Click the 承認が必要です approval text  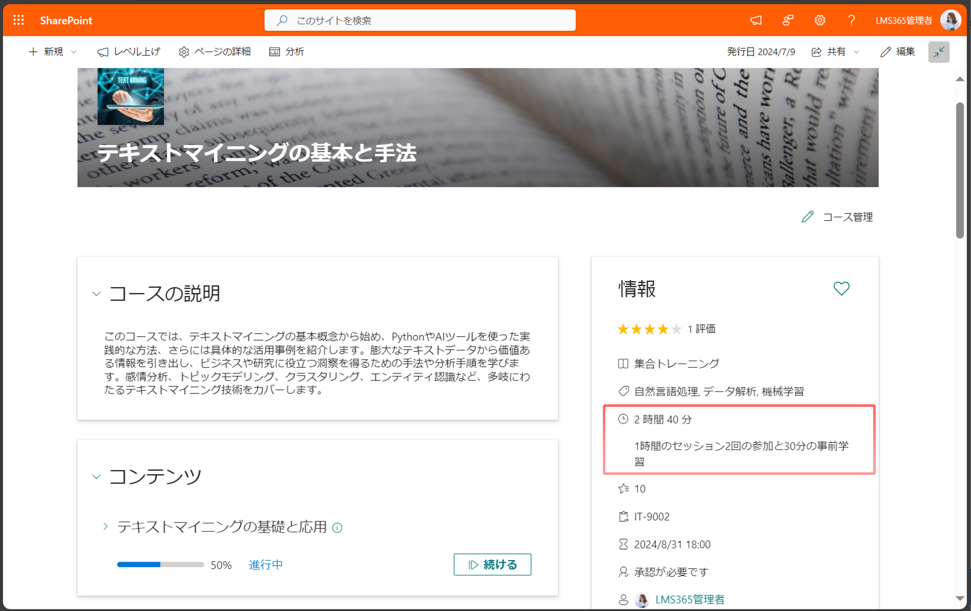click(671, 572)
